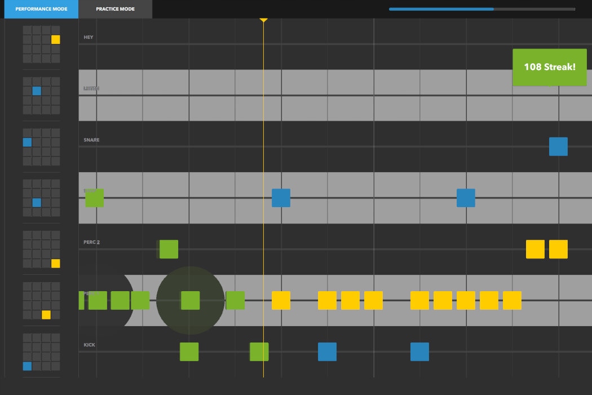Click the SNARE track label
The height and width of the screenshot is (395, 592).
pos(91,140)
